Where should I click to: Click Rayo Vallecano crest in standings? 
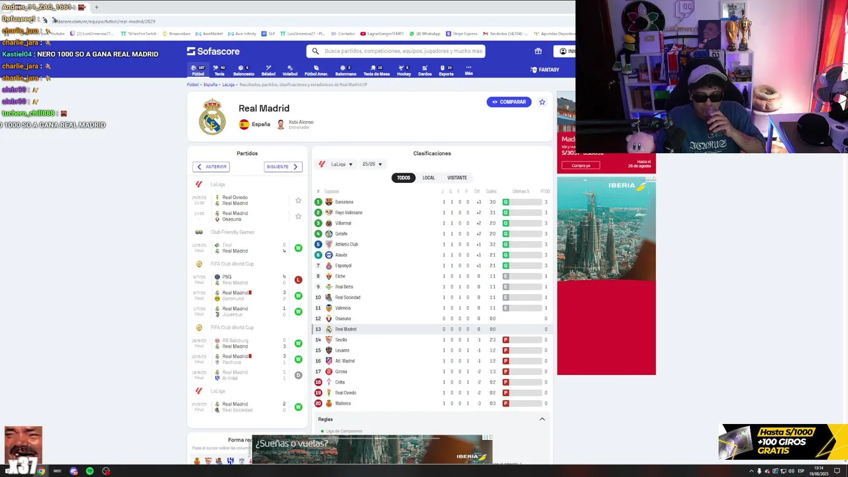coord(329,213)
